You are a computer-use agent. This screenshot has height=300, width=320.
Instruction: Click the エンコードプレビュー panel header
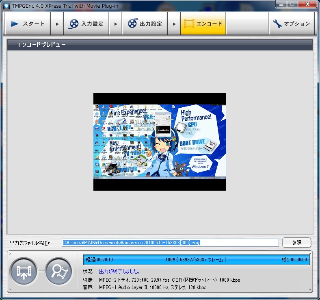160,45
